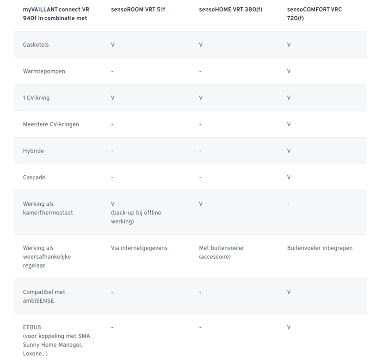Click the sensoROOM VRT 51f column header
The width and height of the screenshot is (370, 361).
[x=138, y=9]
